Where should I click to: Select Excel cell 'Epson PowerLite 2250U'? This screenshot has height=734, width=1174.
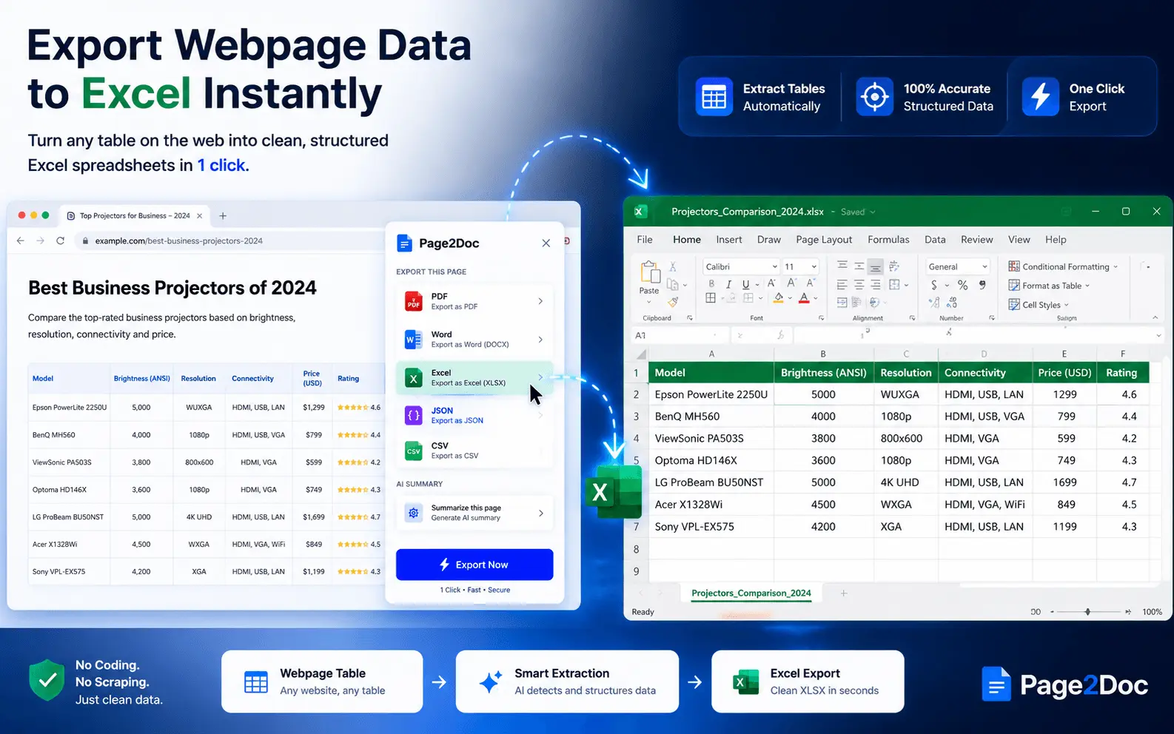tap(711, 394)
